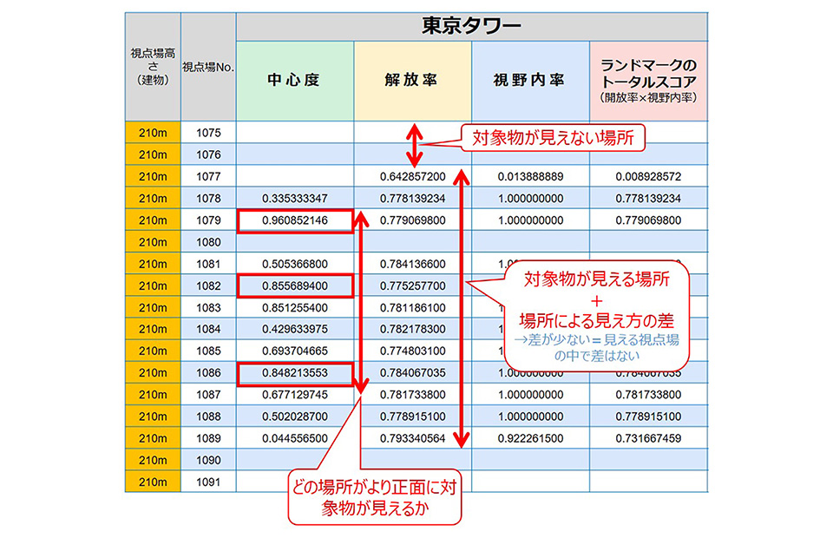Click the red-boxed value 0.855689400

point(295,285)
